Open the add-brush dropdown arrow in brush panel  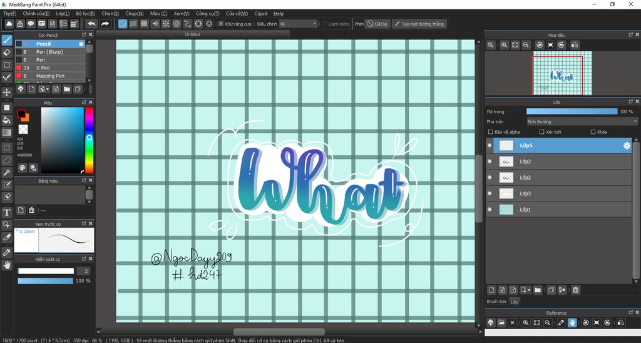click(48, 89)
